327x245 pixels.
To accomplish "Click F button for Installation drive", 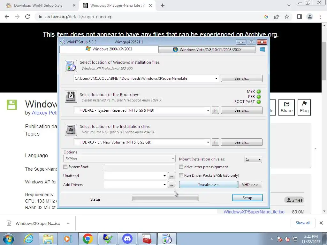I will [215, 142].
